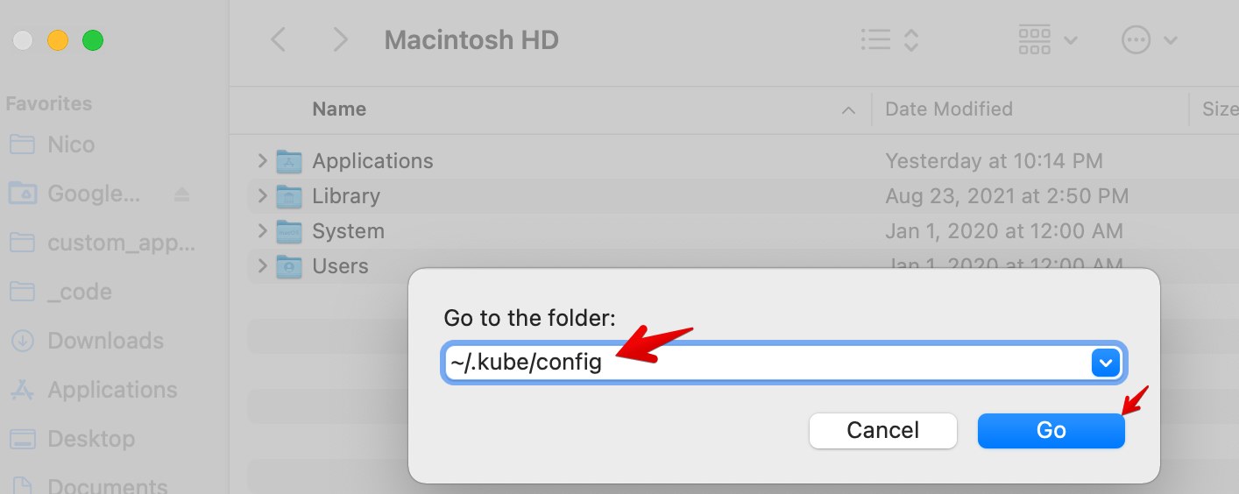
Task: Show recent folder paths dropdown
Action: 1106,362
